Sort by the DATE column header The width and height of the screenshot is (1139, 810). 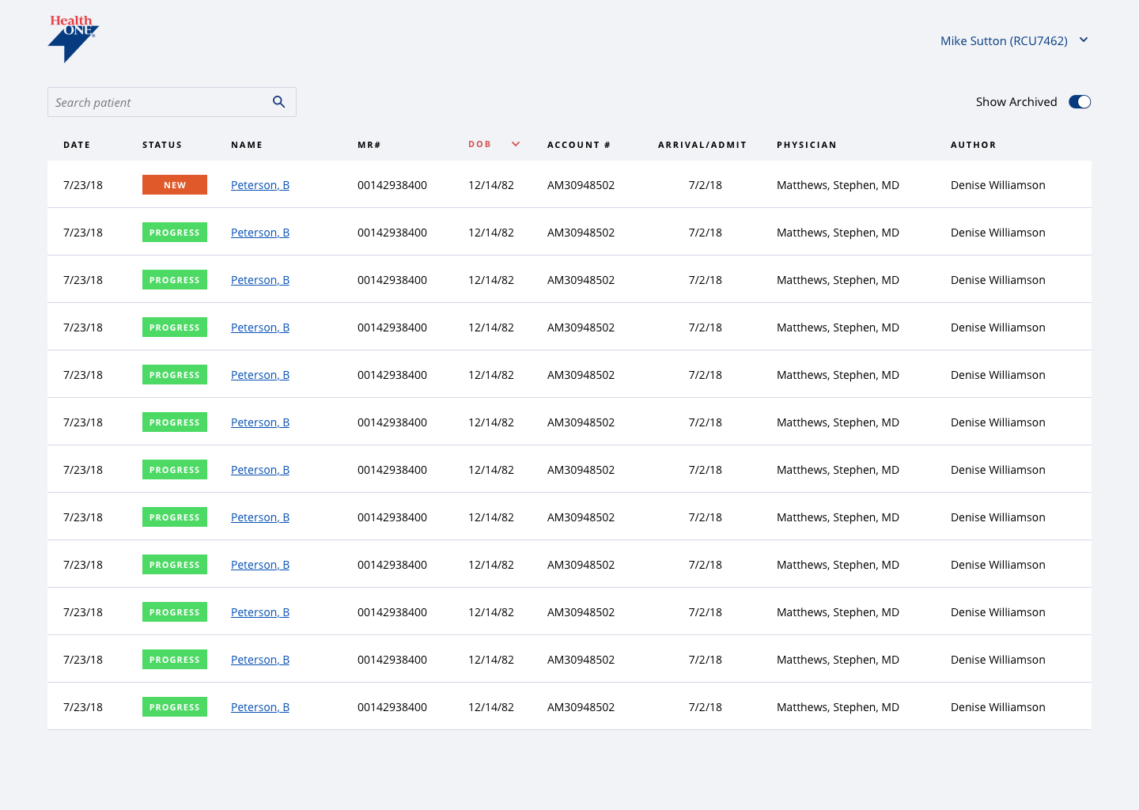click(77, 145)
